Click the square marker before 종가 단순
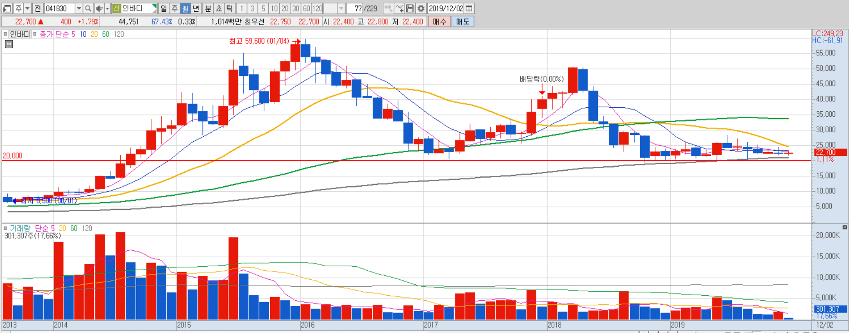849x333 pixels. (35, 34)
